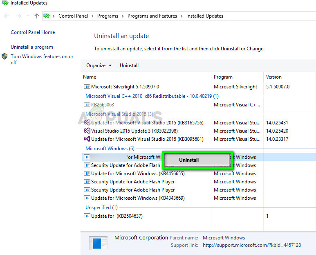The image size is (316, 255).
Task: Select Microsoft Silverlight 5.1.50907.0 entry
Action: tap(125, 86)
